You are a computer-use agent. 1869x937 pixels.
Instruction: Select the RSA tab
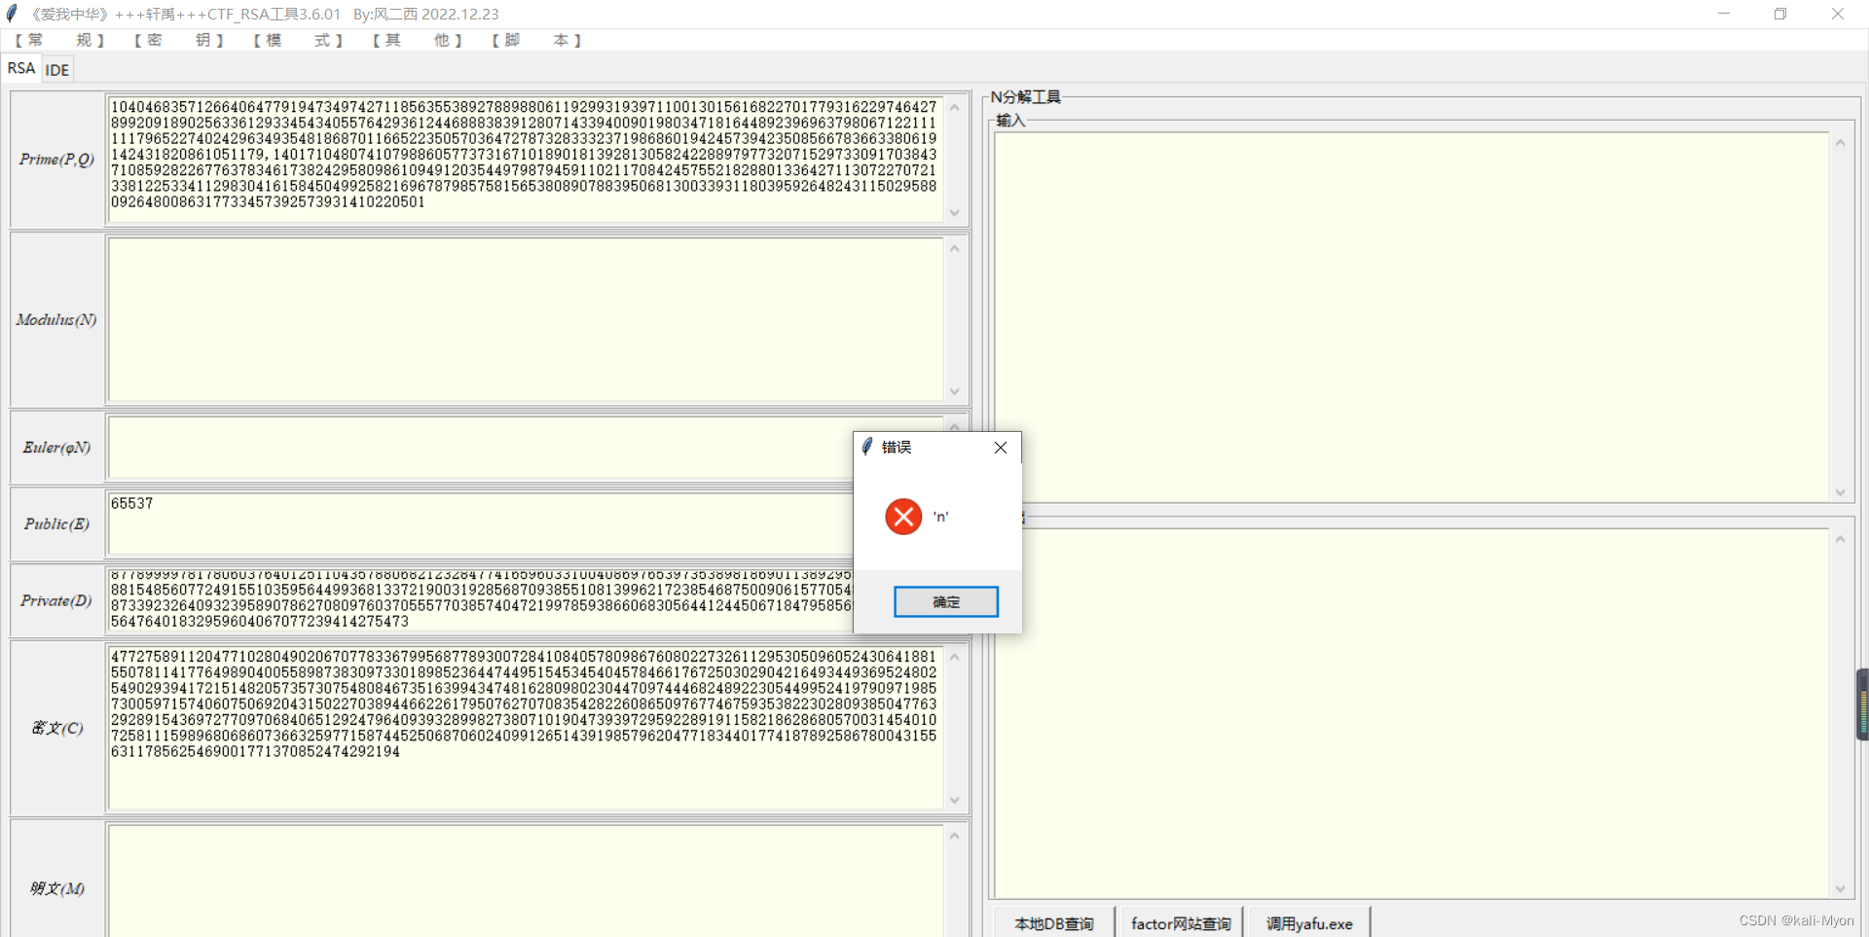(x=20, y=67)
